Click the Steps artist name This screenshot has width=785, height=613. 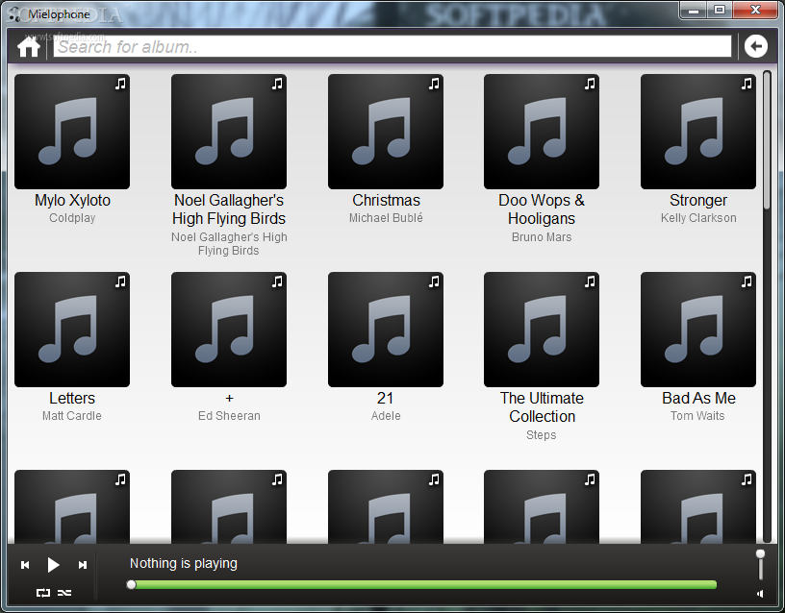point(542,435)
